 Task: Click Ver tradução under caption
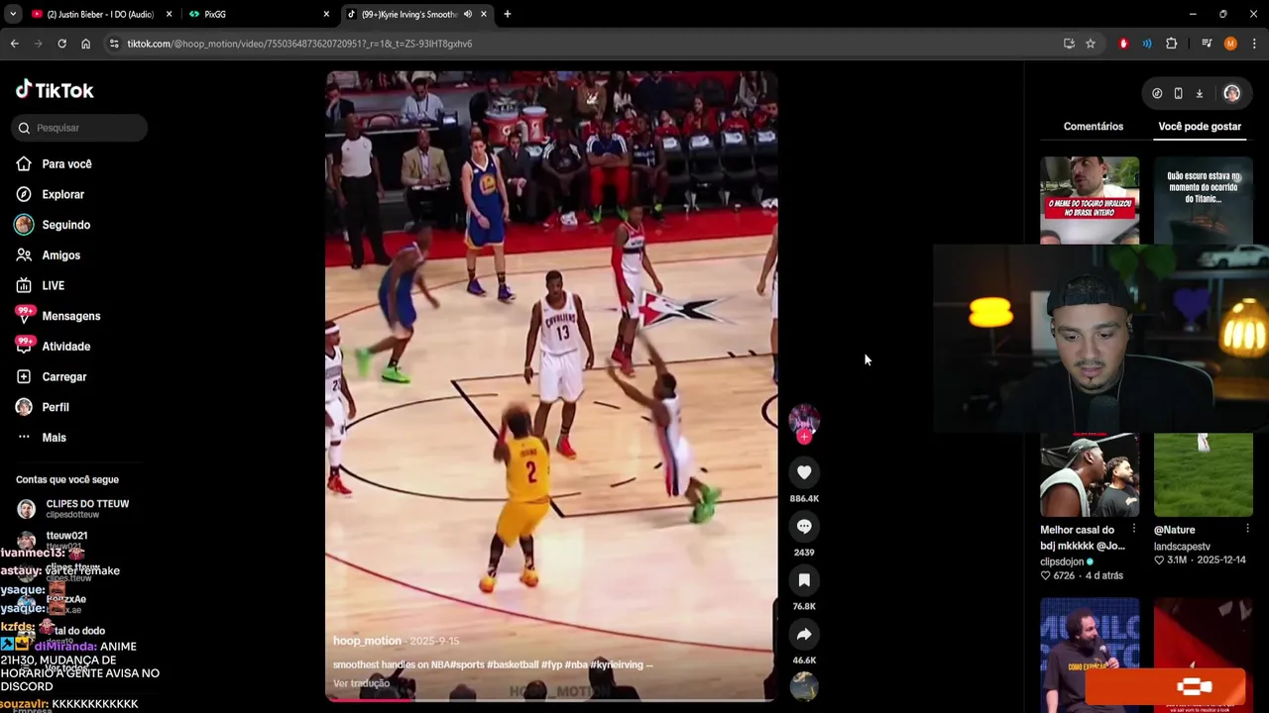point(361,683)
